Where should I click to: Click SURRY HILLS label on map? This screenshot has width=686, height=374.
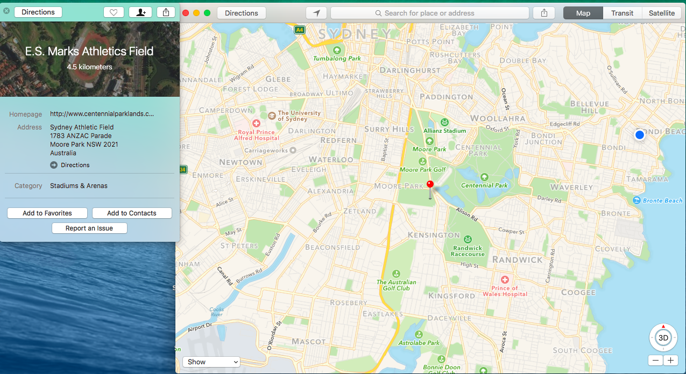click(389, 129)
